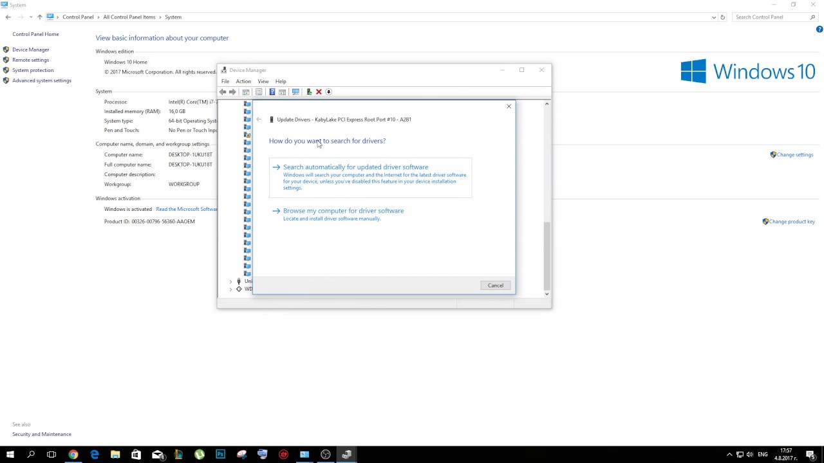The width and height of the screenshot is (824, 463).
Task: Click the red X Uninstall device icon
Action: (x=319, y=92)
